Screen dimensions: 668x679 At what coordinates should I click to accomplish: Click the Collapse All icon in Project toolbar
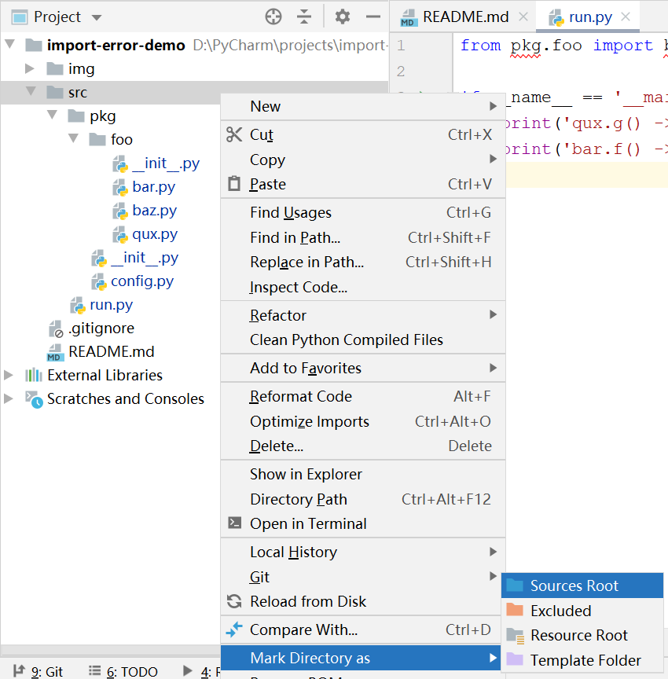(x=304, y=17)
